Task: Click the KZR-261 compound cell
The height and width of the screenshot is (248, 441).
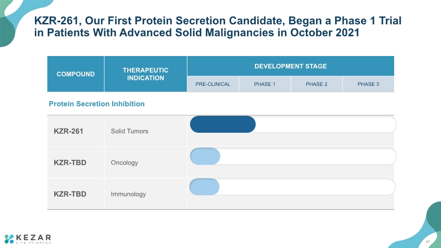Action: [x=76, y=131]
